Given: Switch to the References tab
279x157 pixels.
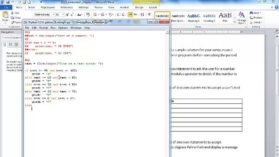Looking at the screenshot, I should (x=67, y=7).
